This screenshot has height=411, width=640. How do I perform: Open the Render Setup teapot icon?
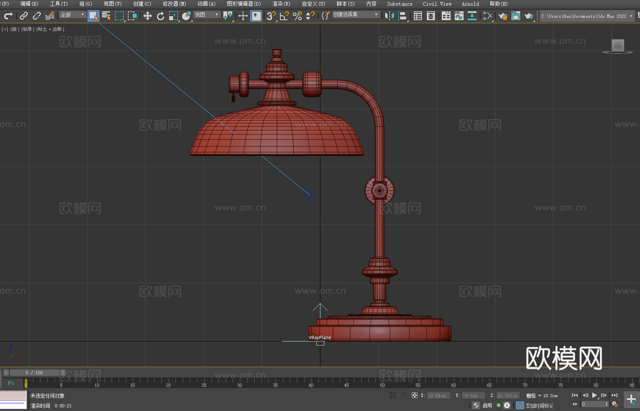click(x=502, y=16)
